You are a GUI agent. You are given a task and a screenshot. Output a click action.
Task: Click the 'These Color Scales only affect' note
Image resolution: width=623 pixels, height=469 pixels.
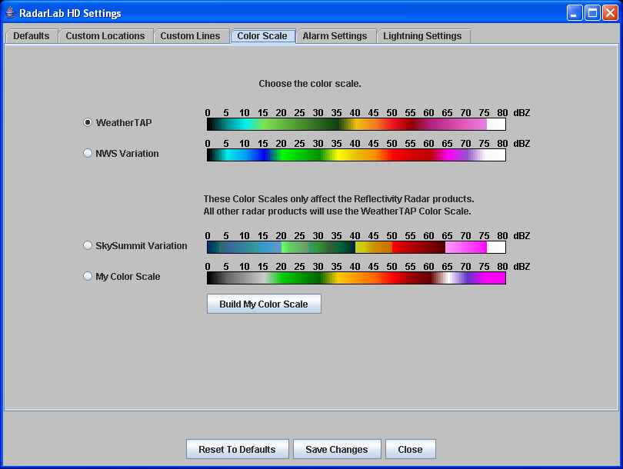[339, 199]
